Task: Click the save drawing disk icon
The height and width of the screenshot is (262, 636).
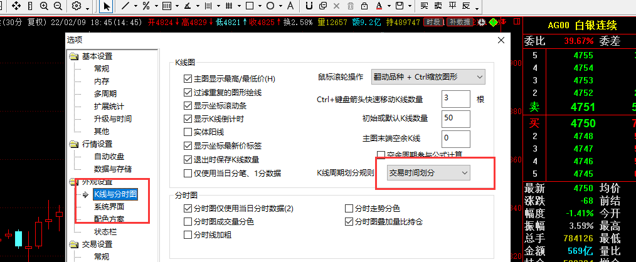Action: click(x=400, y=6)
